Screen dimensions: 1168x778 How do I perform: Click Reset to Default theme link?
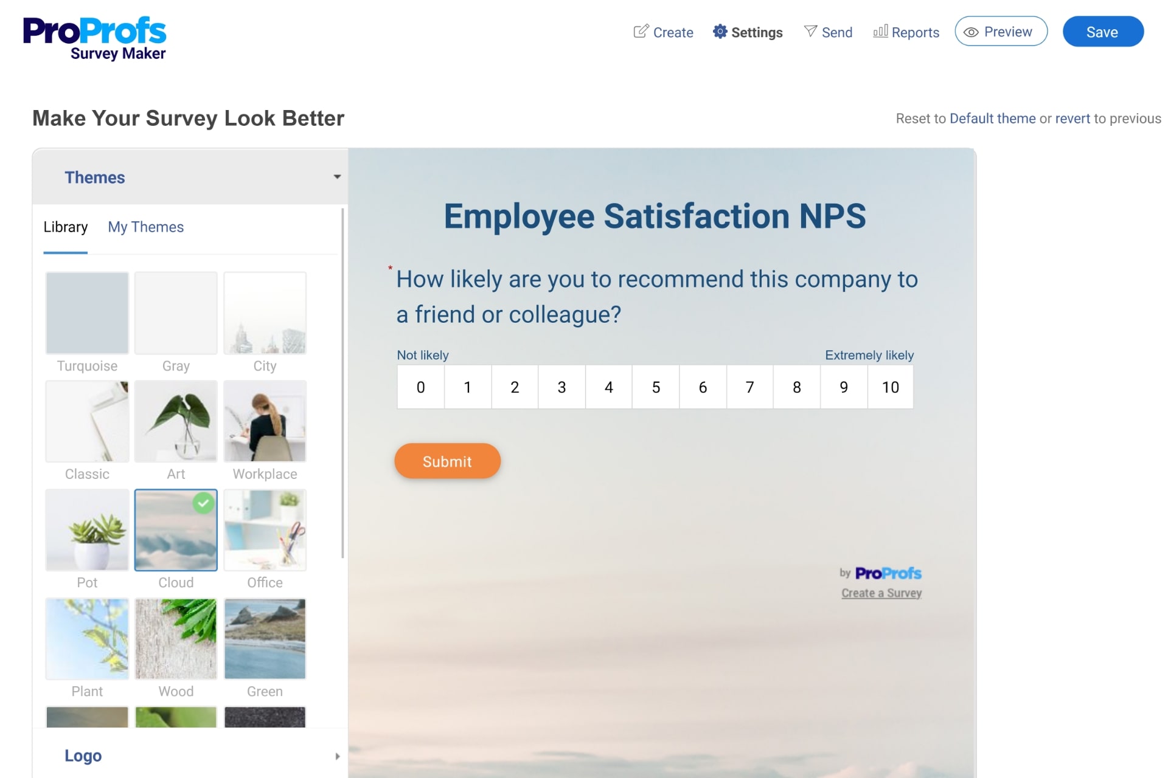[991, 118]
